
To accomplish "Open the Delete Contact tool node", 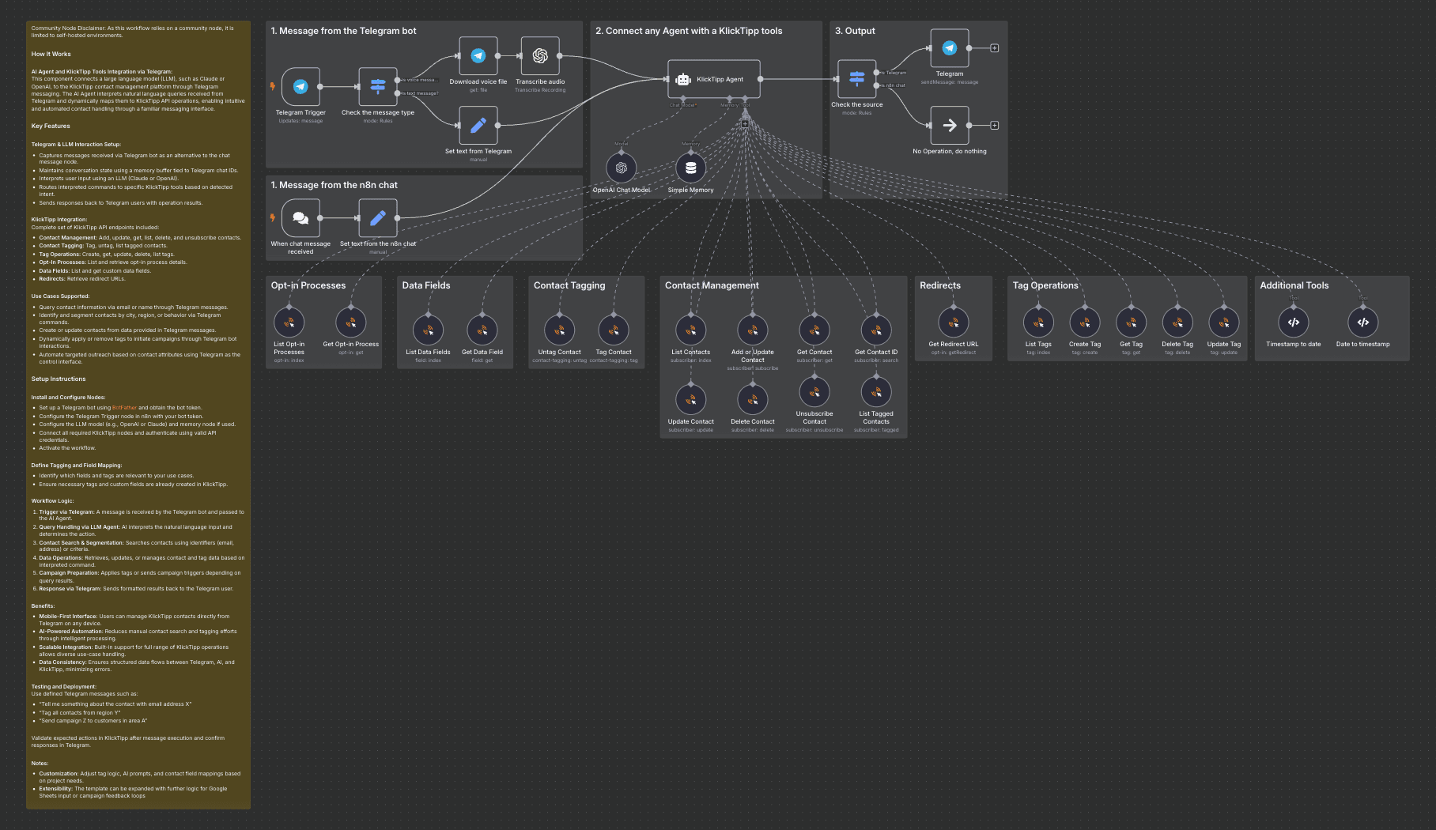I will pyautogui.click(x=753, y=400).
